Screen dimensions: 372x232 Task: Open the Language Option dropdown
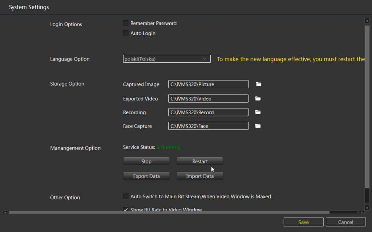tap(167, 59)
